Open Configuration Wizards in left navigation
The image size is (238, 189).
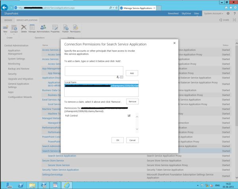[x=20, y=97]
